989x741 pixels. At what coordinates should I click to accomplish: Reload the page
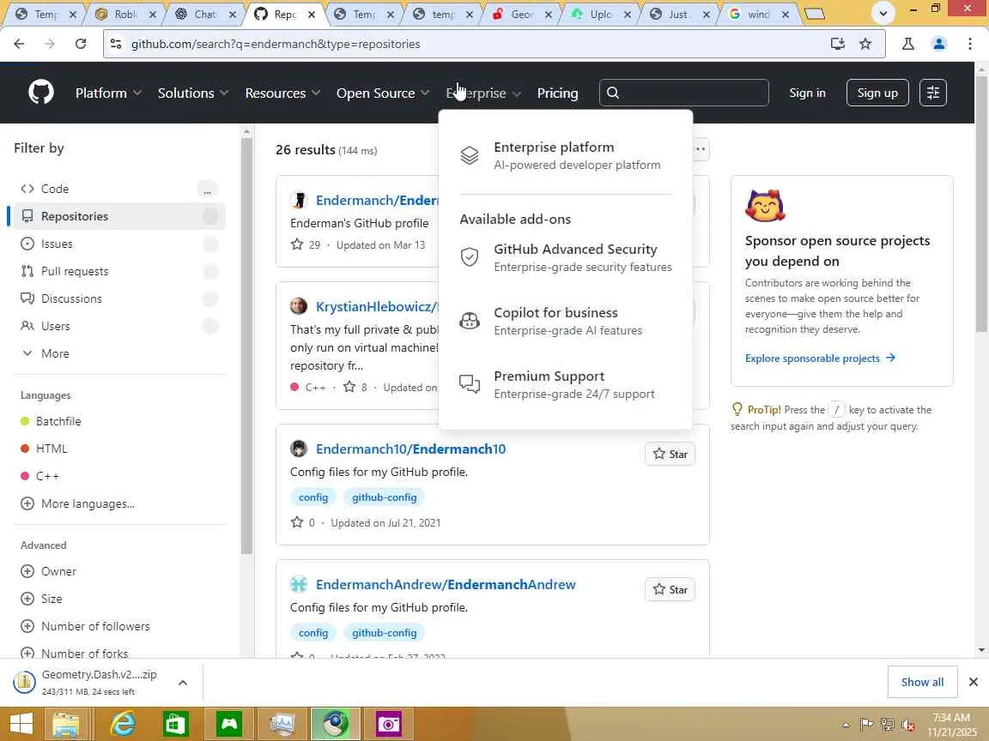click(81, 44)
